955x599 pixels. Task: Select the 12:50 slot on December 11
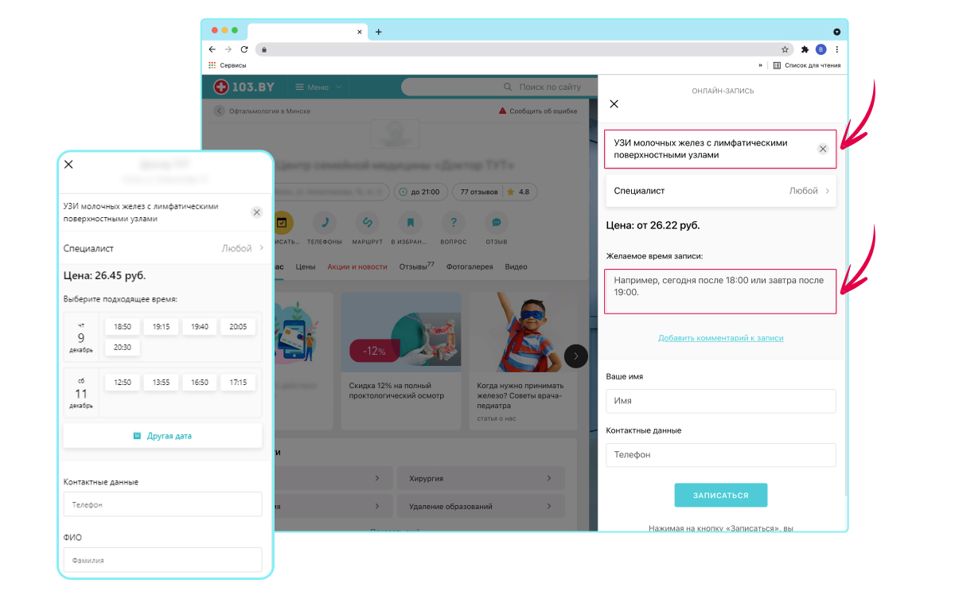click(123, 383)
